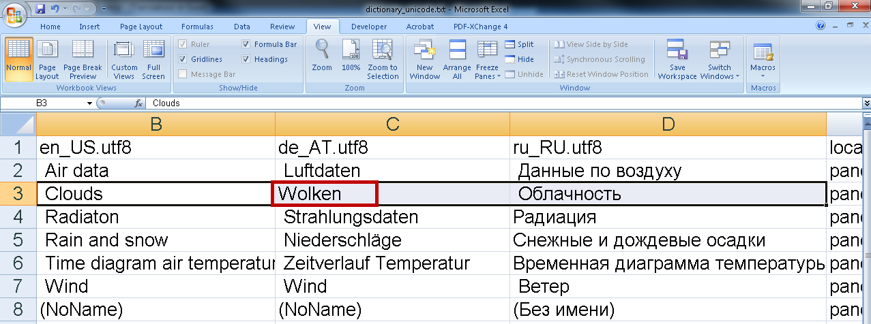This screenshot has width=871, height=324.
Task: Expand the Name Box dropdown arrow
Action: pyautogui.click(x=89, y=103)
